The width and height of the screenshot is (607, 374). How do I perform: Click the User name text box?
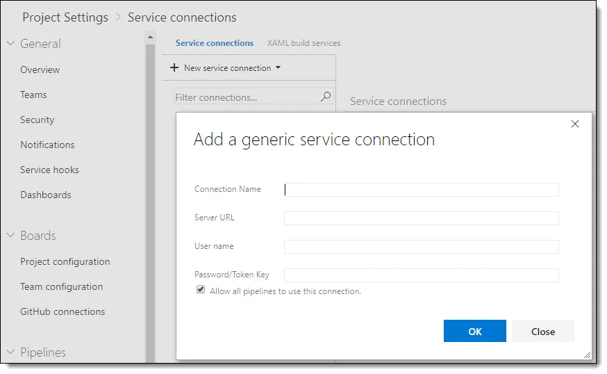point(421,247)
